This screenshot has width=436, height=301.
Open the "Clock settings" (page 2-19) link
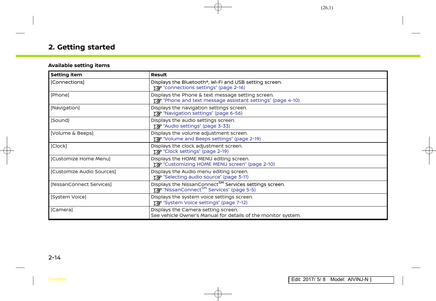[x=196, y=151]
